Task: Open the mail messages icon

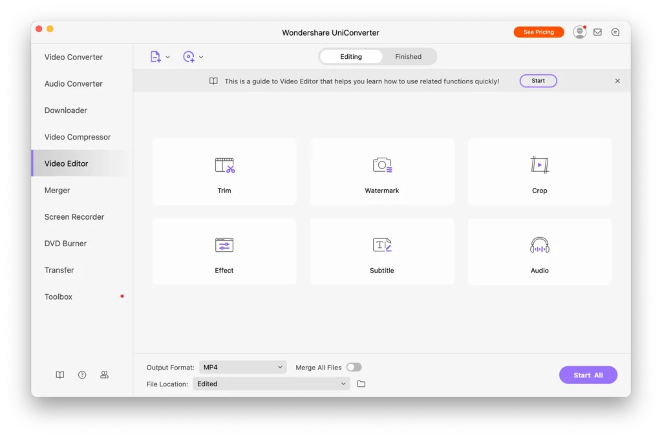Action: point(597,32)
